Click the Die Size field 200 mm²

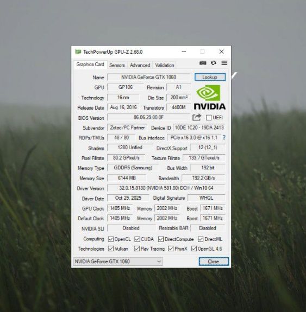click(179, 98)
